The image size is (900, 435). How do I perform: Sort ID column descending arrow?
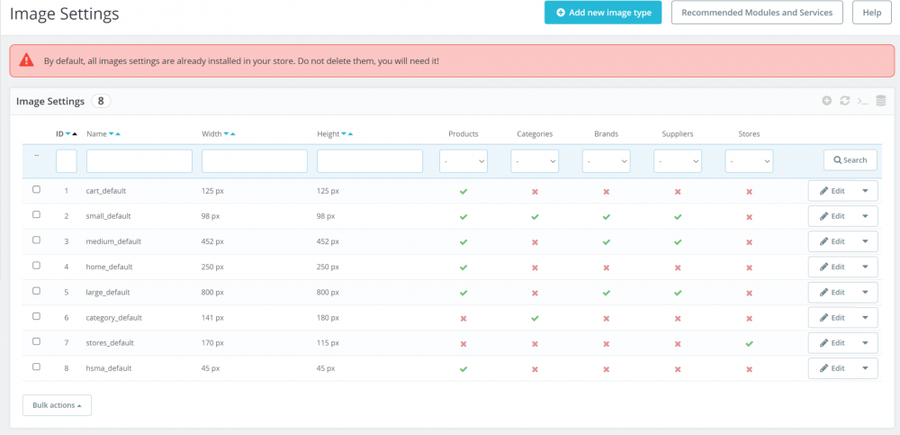point(68,134)
